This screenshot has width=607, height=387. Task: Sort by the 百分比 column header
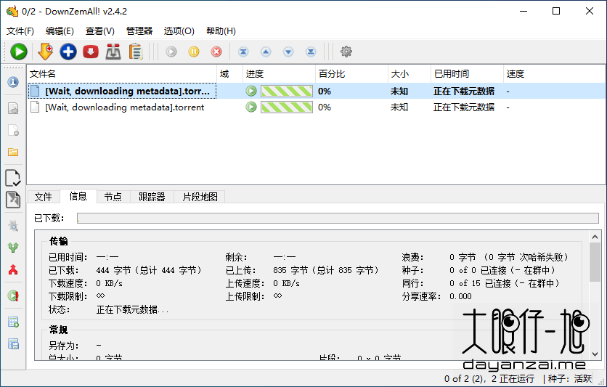pos(351,73)
